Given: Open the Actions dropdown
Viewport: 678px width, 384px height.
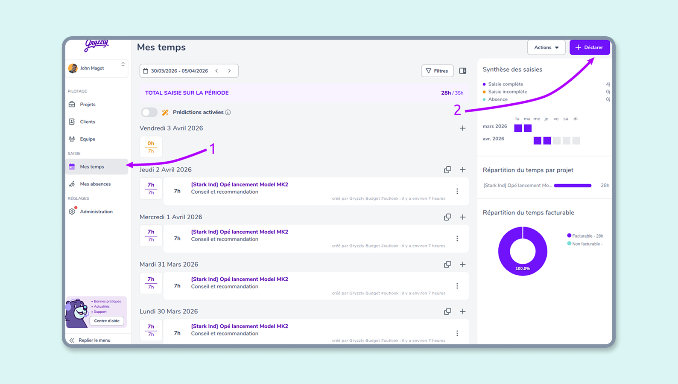Looking at the screenshot, I should [546, 47].
